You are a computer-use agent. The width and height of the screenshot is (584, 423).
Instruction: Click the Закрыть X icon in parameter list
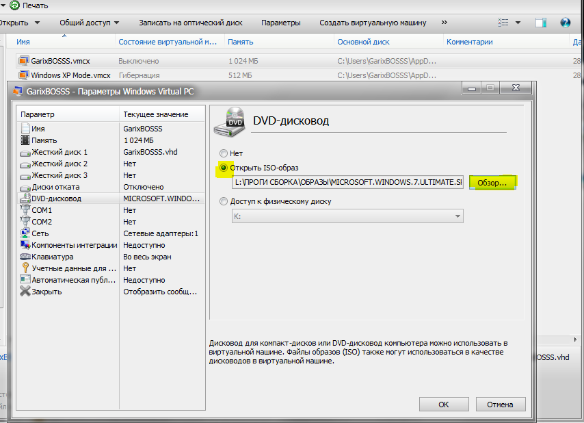coord(25,291)
